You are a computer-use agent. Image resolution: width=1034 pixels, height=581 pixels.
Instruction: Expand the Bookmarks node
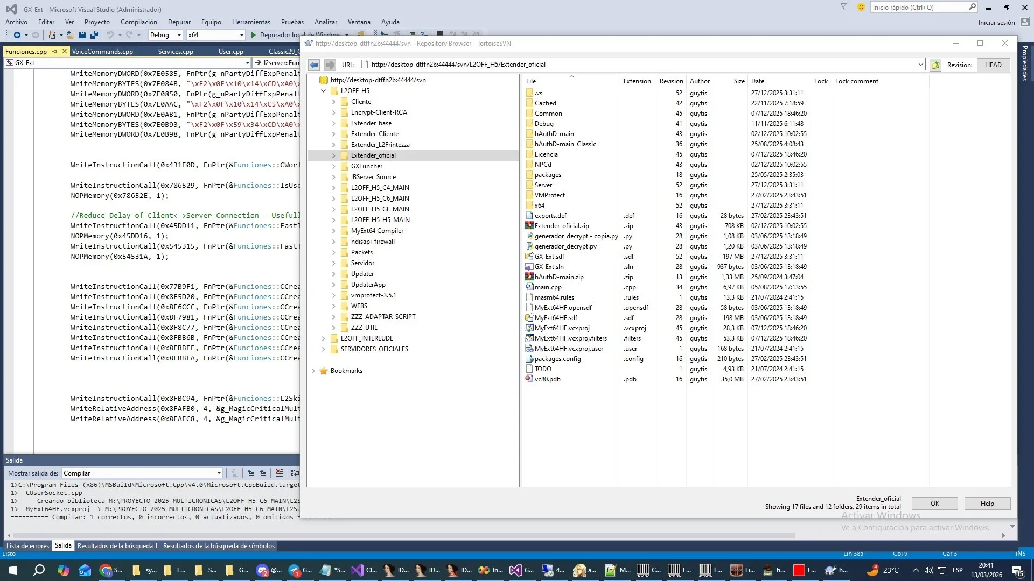[313, 371]
